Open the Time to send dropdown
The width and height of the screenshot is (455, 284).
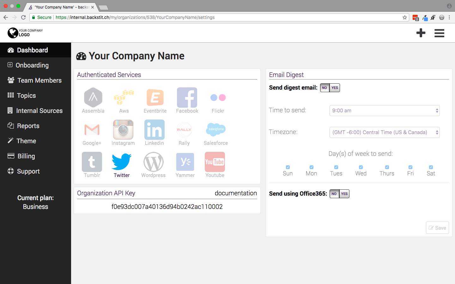click(x=385, y=110)
